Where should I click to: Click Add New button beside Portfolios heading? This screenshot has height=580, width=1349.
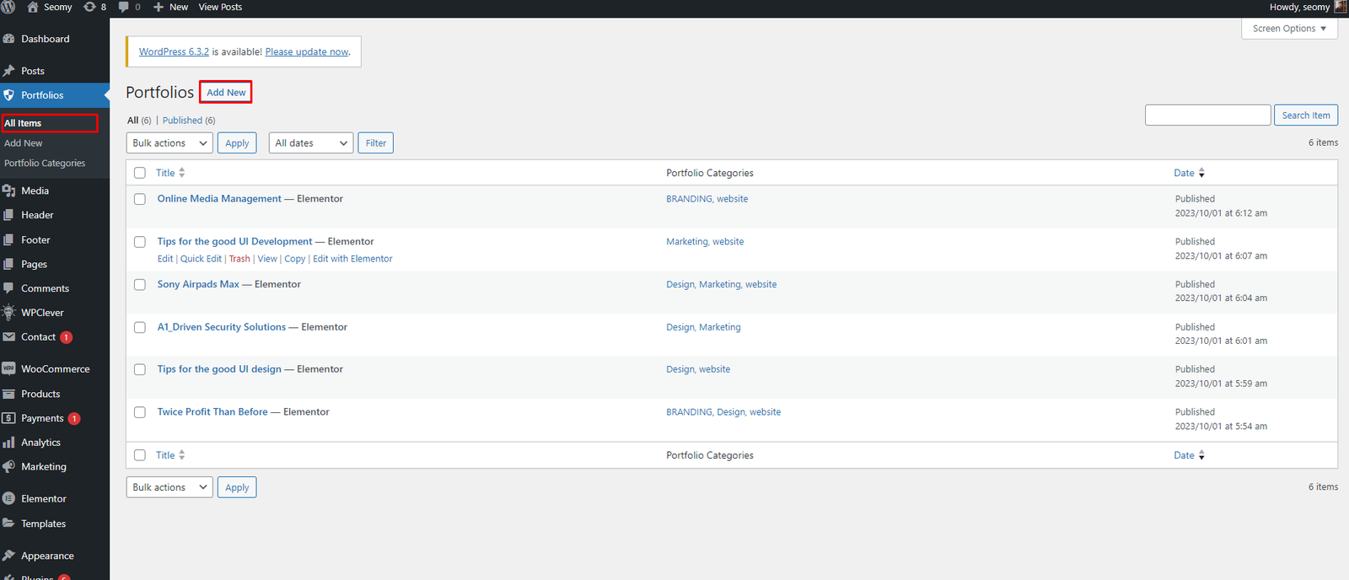coord(226,93)
